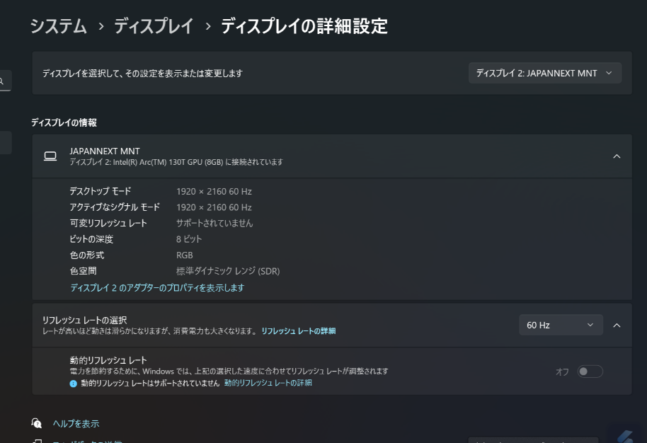Click the サポートされていません variable refresh value

[214, 223]
